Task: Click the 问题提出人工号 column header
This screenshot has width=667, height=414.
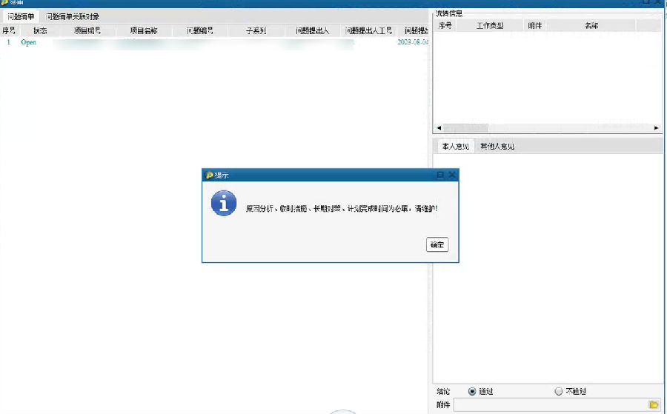Action: click(x=369, y=30)
